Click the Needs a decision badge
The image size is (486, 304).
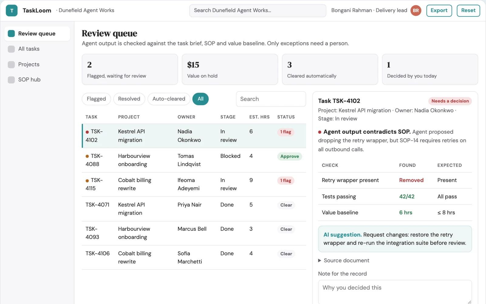pyautogui.click(x=450, y=101)
